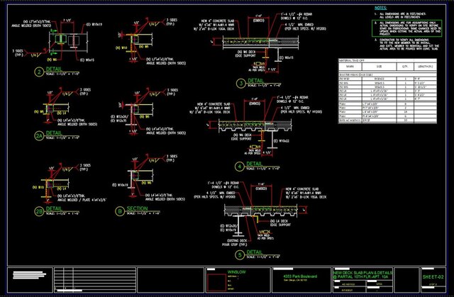Select the WINSLOW name in title block

point(236,272)
